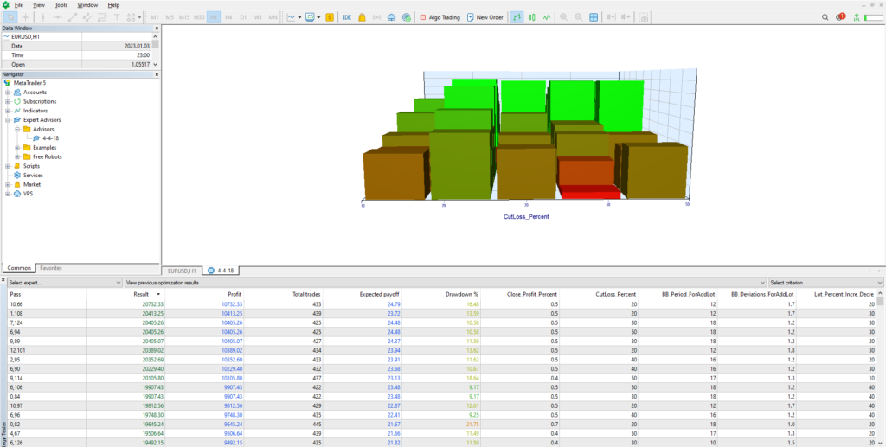
Task: Switch to the M15 timeframe
Action: [x=184, y=17]
